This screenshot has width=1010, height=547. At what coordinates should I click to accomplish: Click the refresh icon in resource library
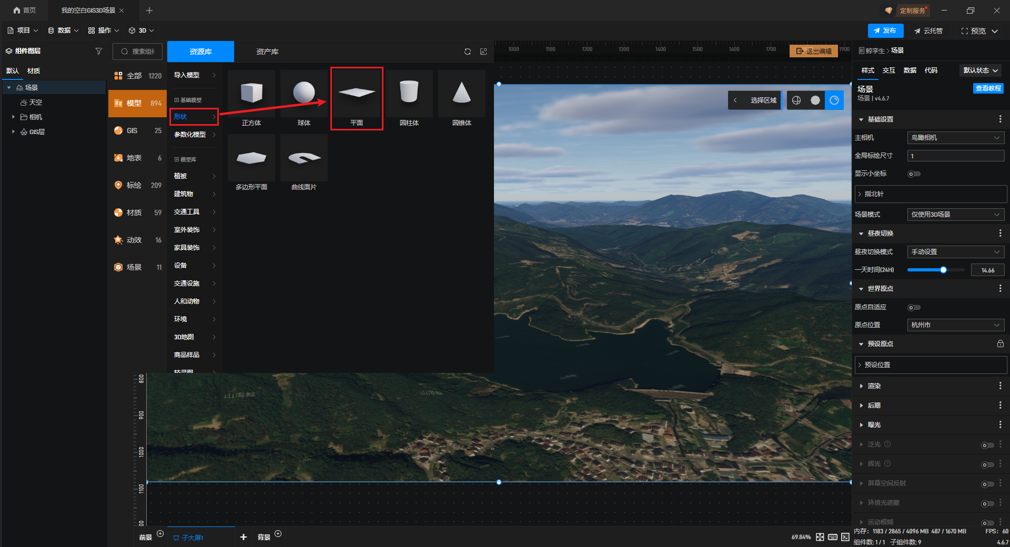[467, 52]
